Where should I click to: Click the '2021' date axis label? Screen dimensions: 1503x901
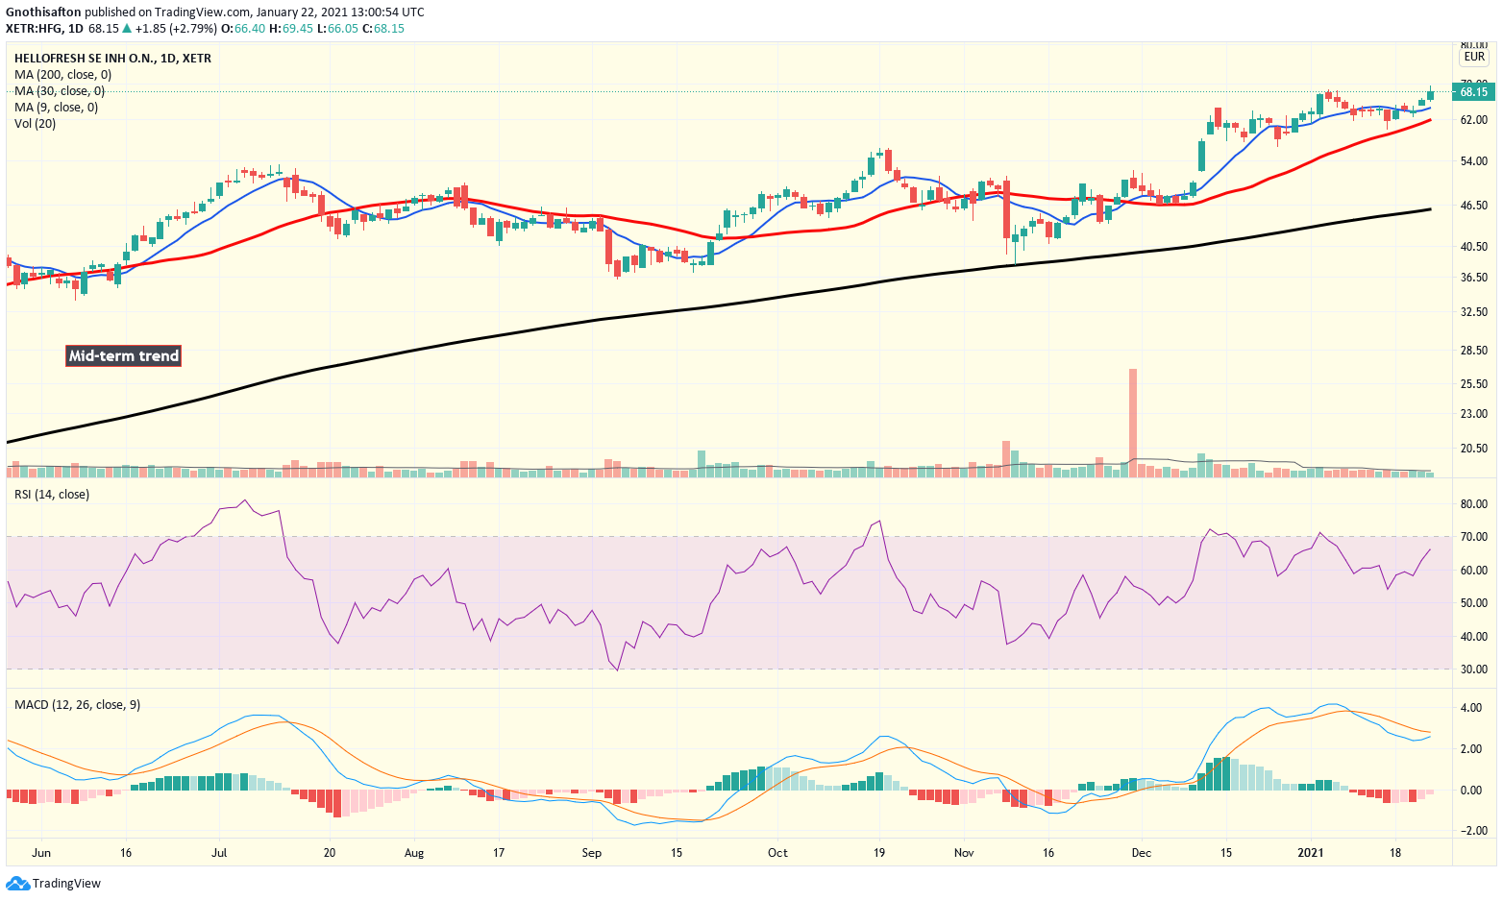1311,853
